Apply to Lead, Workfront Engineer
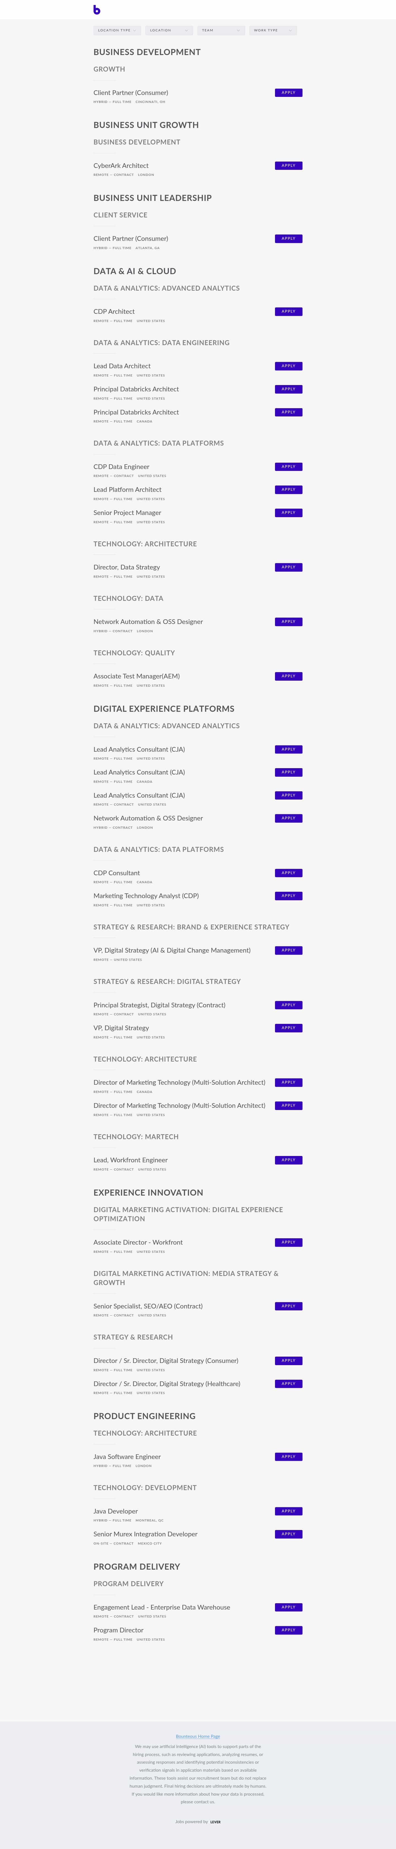 (288, 1160)
